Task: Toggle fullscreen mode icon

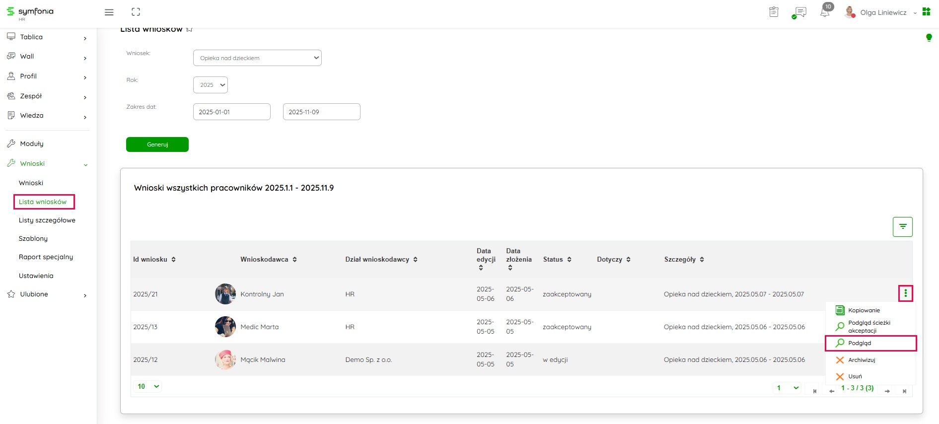Action: [136, 12]
